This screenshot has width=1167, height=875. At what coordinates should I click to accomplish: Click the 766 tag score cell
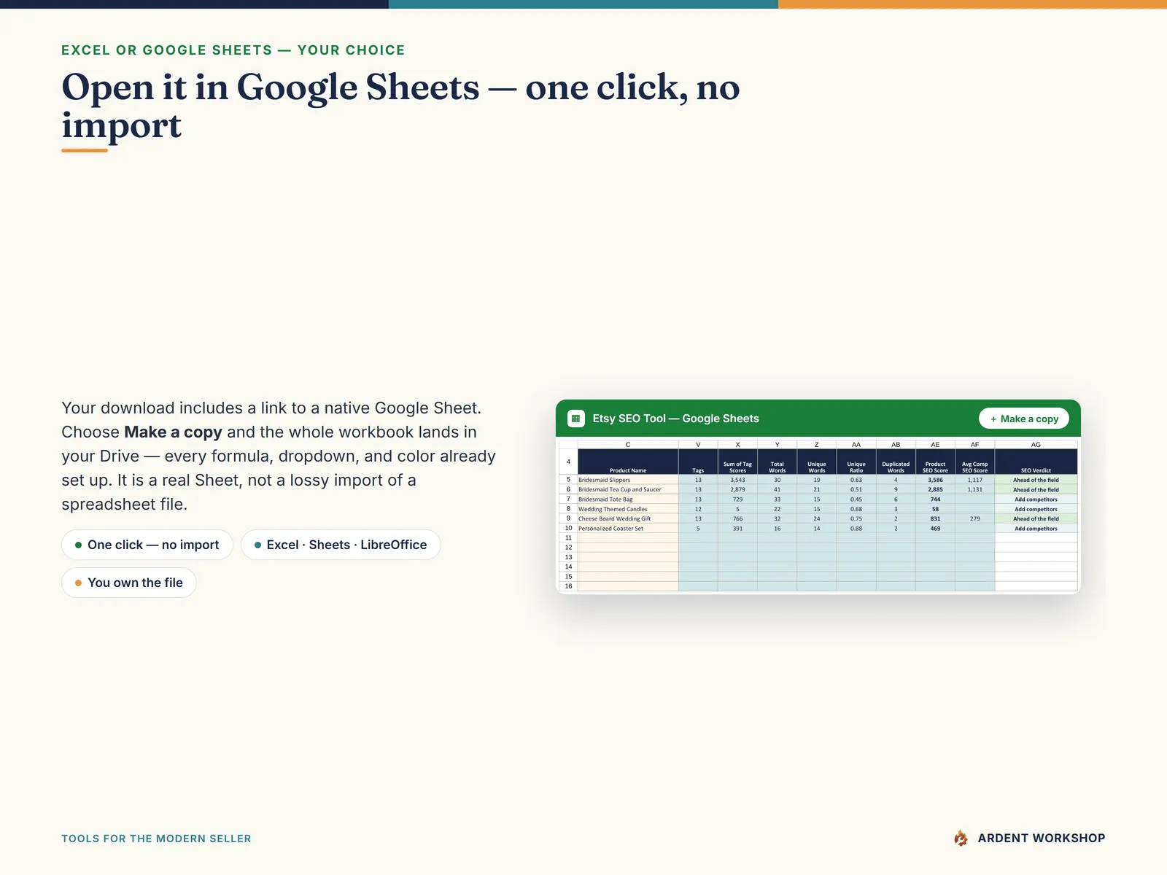tap(737, 518)
